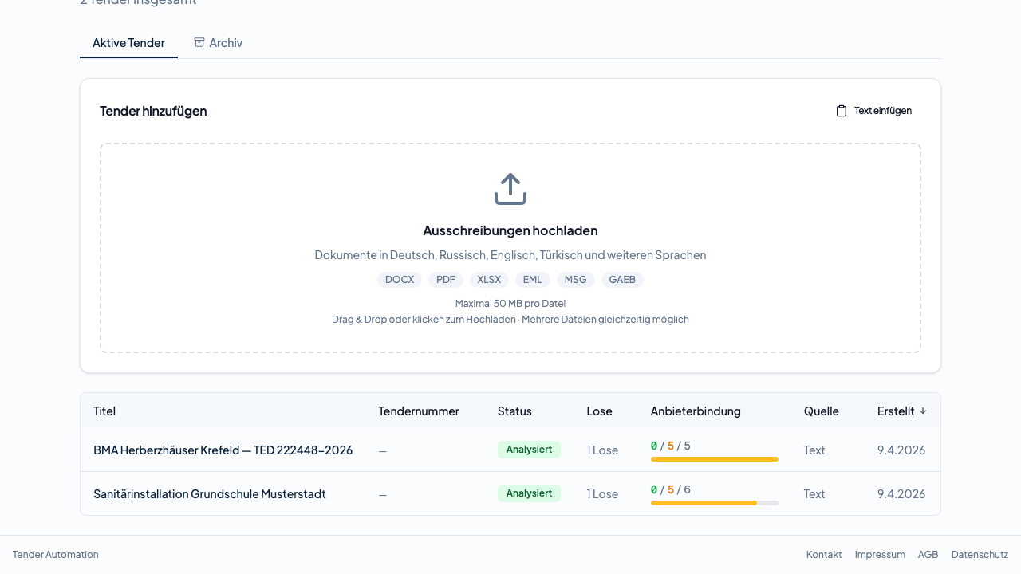Select the DOCX file type badge
This screenshot has height=574, width=1021.
tap(400, 279)
